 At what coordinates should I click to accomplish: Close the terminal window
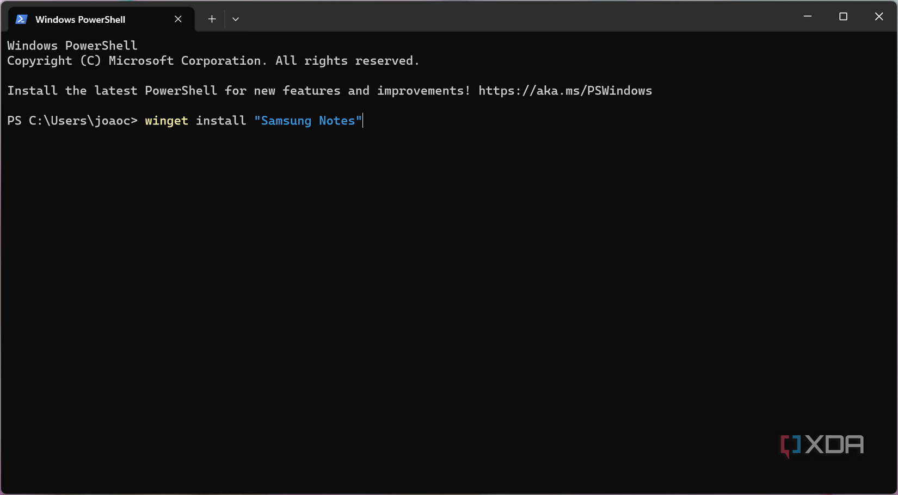879,16
